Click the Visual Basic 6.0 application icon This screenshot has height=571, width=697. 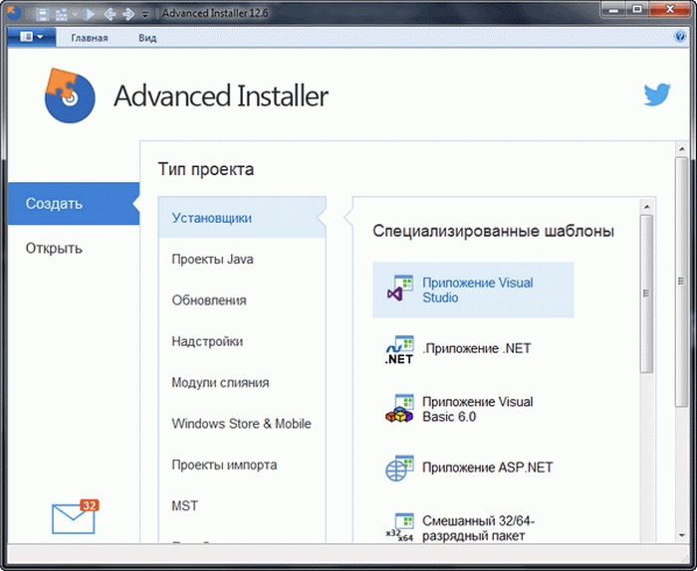pyautogui.click(x=399, y=409)
